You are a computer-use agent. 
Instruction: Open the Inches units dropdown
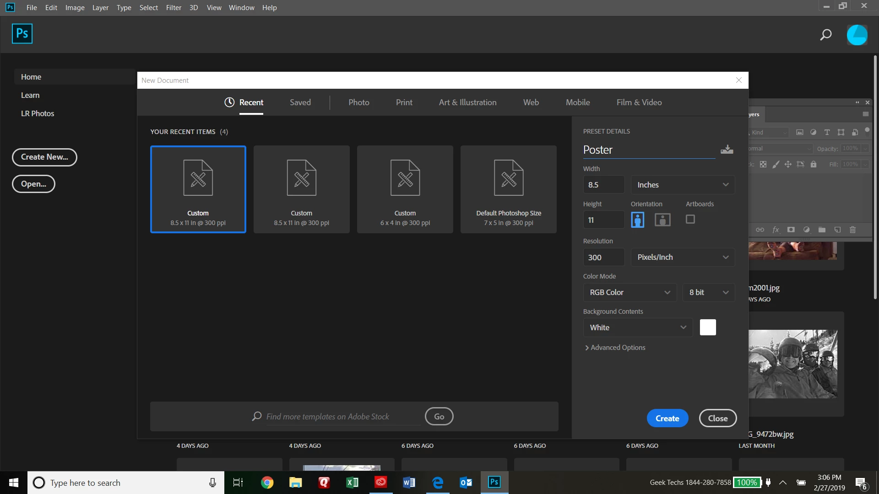click(682, 185)
